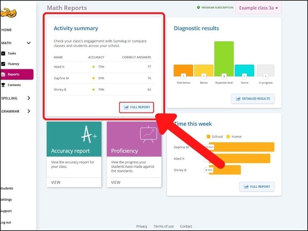Image resolution: width=308 pixels, height=231 pixels.
Task: Click Daphne M's 59% accuracy value
Action: coord(101,78)
